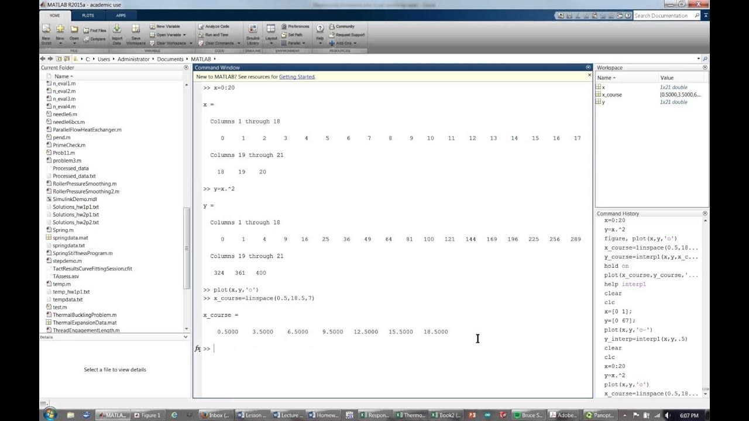Open Figure 1 from the taskbar
Screen dimensions: 749x421
[x=147, y=415]
